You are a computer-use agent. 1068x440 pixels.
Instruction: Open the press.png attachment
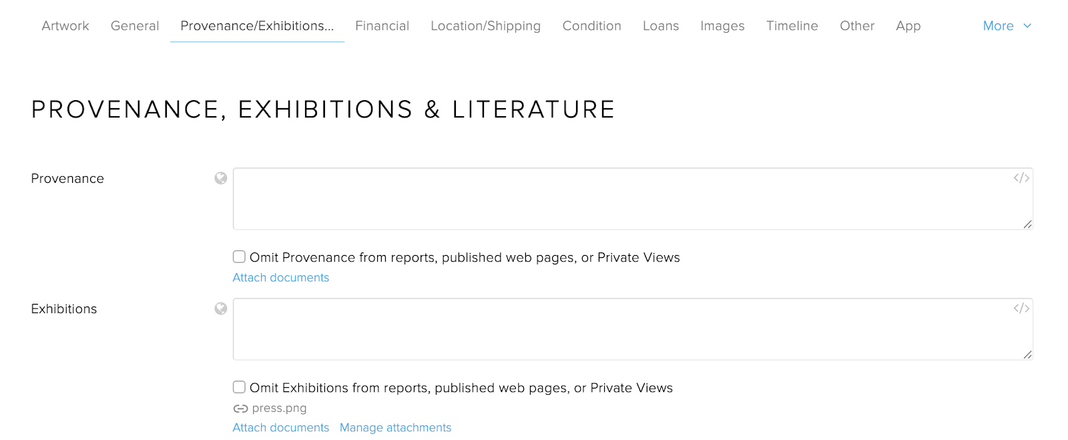pos(279,409)
